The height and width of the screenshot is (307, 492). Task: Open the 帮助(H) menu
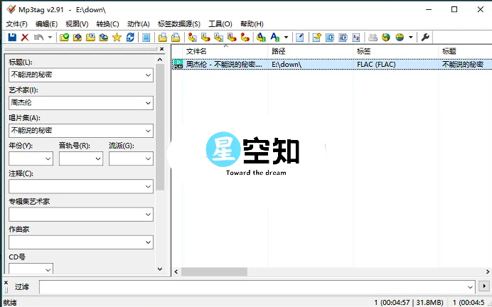[x=252, y=24]
